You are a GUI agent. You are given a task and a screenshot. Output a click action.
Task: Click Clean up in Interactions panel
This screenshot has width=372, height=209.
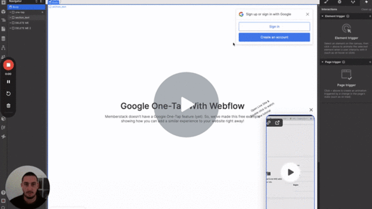pos(366,9)
